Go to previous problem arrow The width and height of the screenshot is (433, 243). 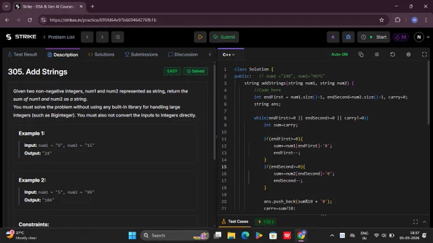click(87, 37)
